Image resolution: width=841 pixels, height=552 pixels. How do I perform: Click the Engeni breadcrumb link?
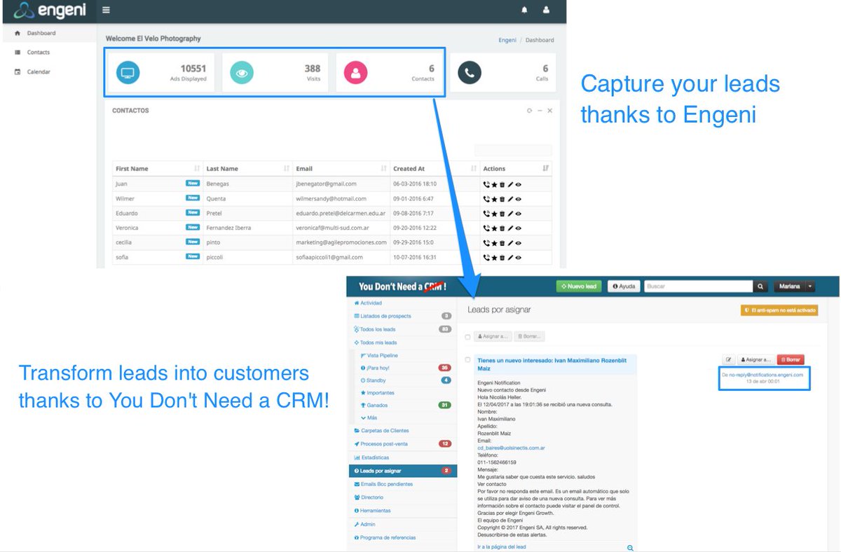click(507, 40)
